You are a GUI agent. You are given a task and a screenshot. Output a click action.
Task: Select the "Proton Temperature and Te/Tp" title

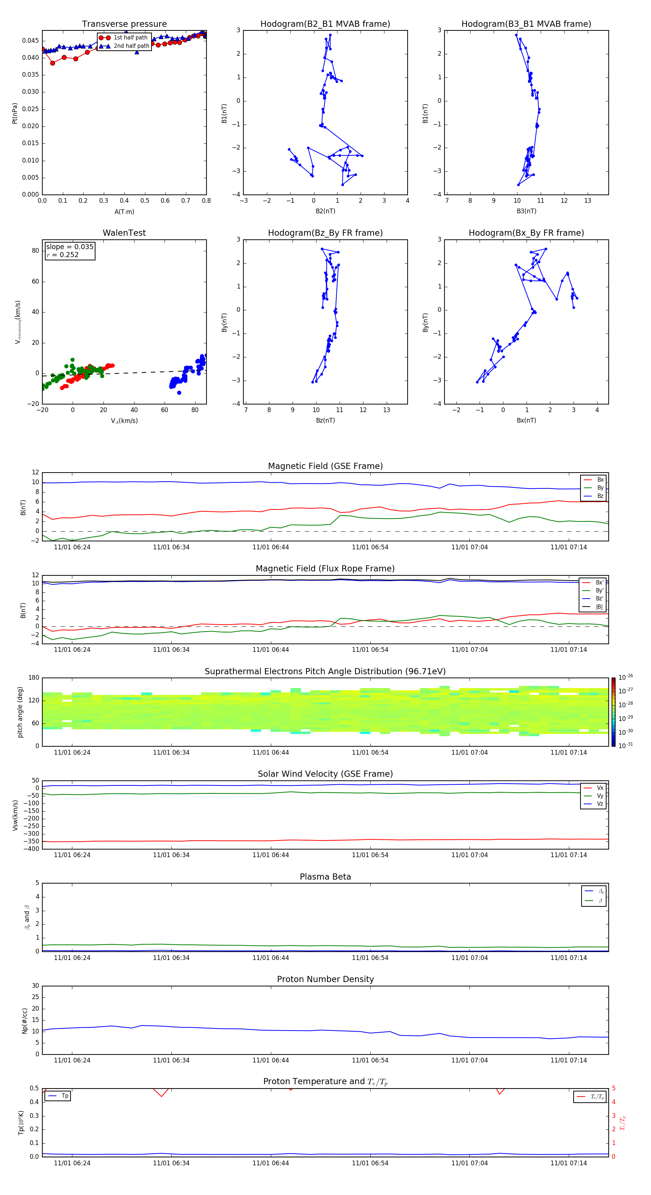click(x=325, y=1082)
